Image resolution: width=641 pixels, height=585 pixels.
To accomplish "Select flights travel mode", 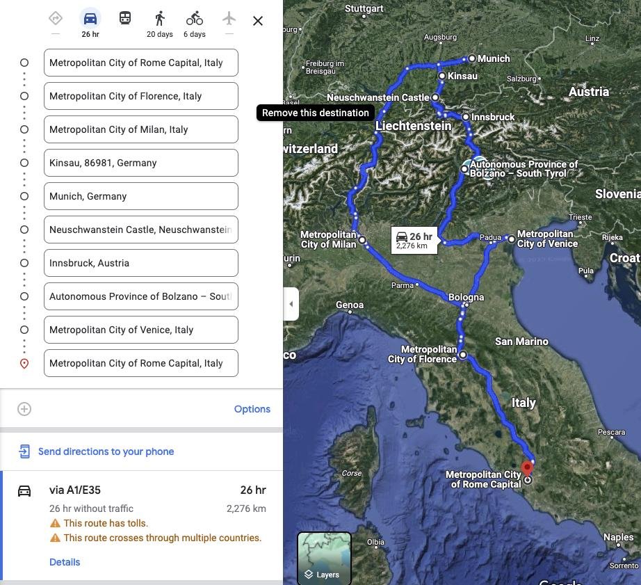I will [229, 19].
